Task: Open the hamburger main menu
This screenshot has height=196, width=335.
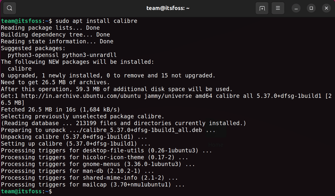Action: (x=278, y=8)
